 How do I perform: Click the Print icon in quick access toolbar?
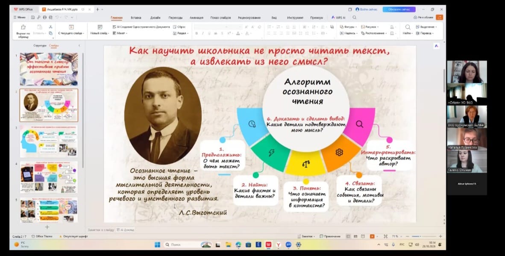point(45,18)
